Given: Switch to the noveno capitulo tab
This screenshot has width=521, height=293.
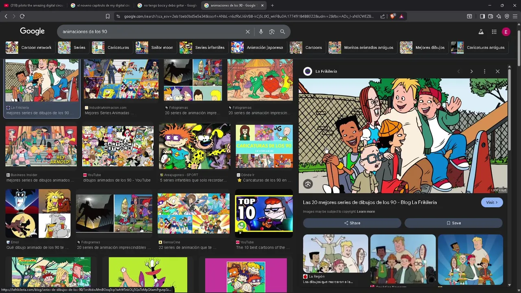Looking at the screenshot, I should click(101, 5).
